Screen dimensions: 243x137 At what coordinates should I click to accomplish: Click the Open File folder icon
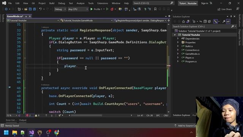click(x=26, y=9)
